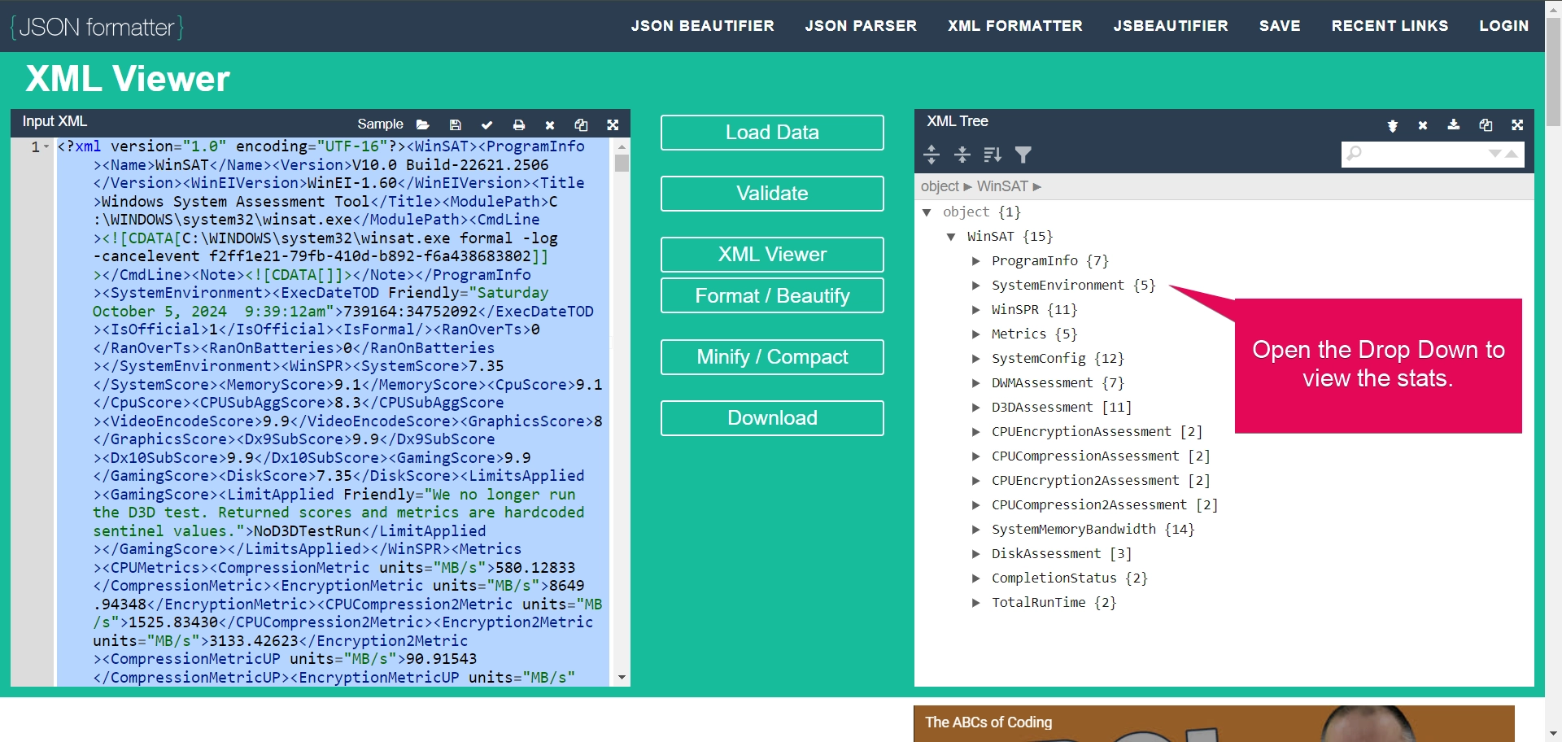This screenshot has height=742, width=1562.
Task: Expand the CPUEncryptionAssessment node
Action: [975, 432]
